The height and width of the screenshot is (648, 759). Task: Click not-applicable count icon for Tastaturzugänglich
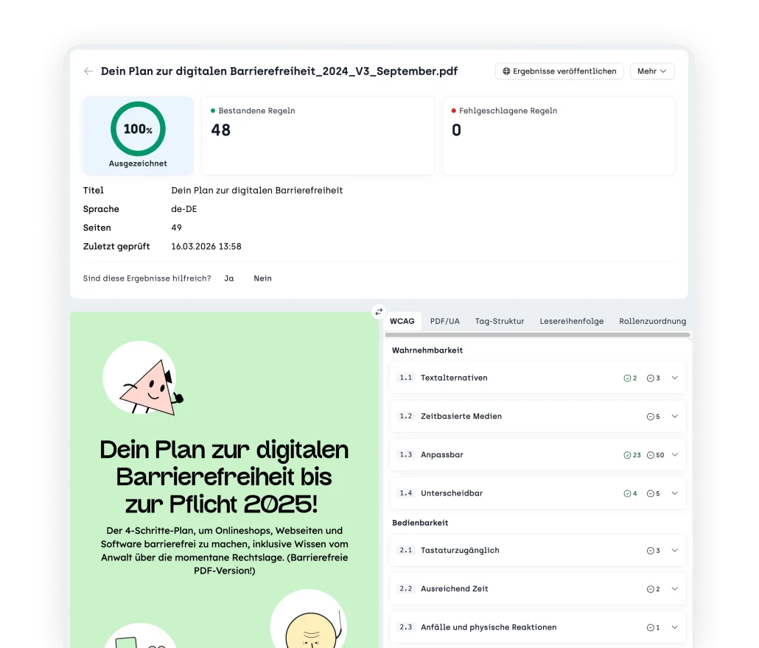[651, 551]
